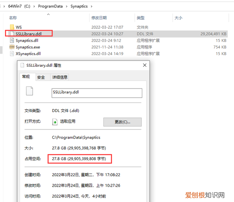Click the DDL 文件 (.ddl) file type value
The width and height of the screenshot is (234, 202).
65,110
